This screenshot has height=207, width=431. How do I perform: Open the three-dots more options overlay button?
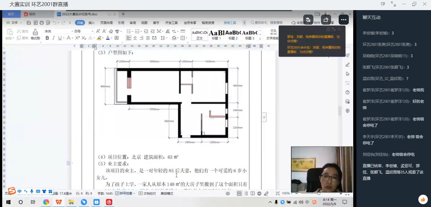point(343,20)
